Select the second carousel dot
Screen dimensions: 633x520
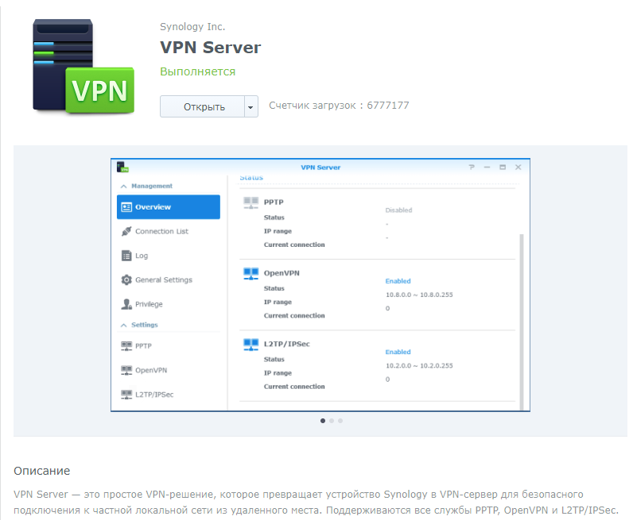(x=332, y=421)
